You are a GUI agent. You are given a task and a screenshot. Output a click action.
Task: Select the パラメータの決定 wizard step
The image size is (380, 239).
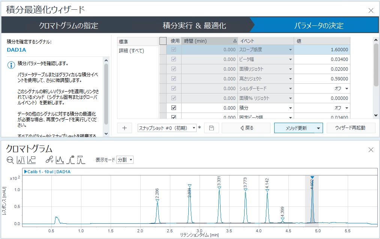click(x=319, y=25)
